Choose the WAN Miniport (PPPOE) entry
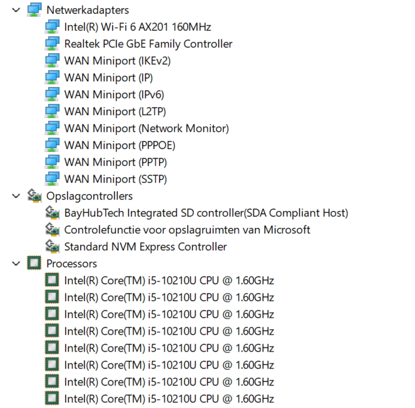 120,145
